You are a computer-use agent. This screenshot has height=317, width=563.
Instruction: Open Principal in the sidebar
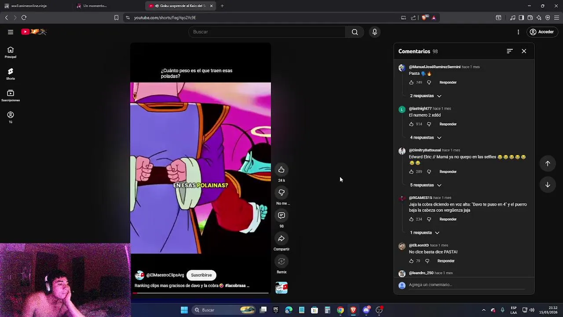(11, 53)
